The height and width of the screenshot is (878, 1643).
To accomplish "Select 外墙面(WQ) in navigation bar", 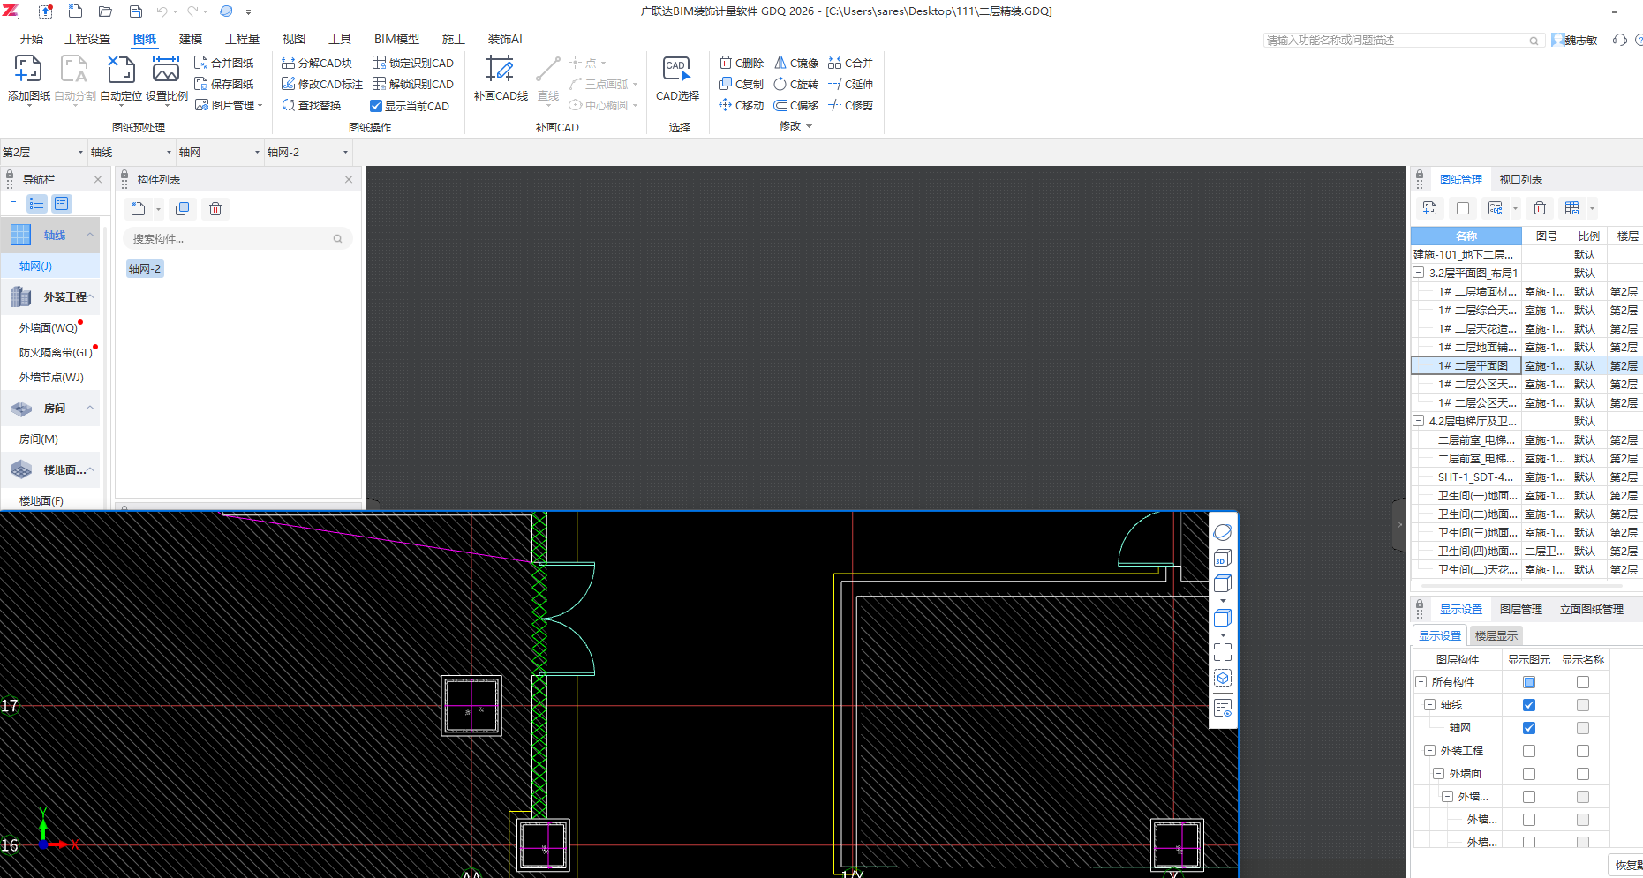I will point(49,327).
